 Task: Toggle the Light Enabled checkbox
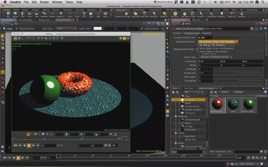tap(142, 29)
